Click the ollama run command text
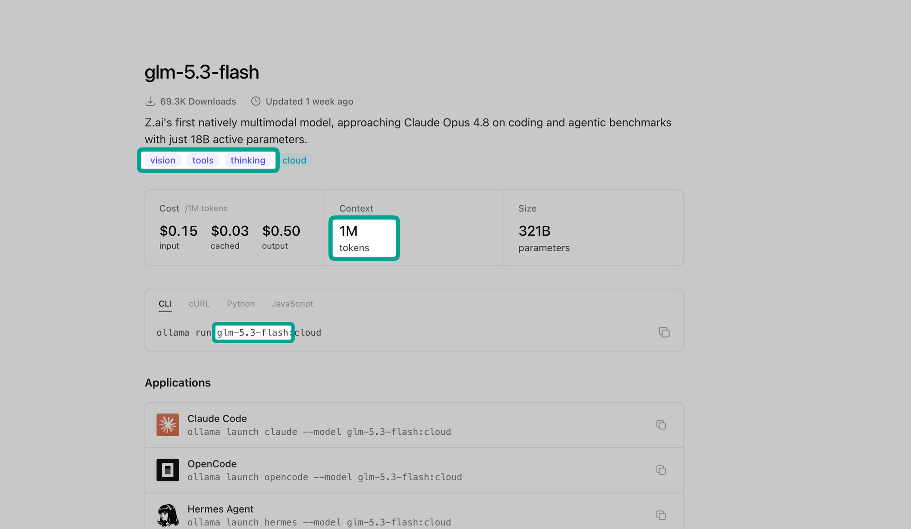Screen dimensions: 911x529 239,333
